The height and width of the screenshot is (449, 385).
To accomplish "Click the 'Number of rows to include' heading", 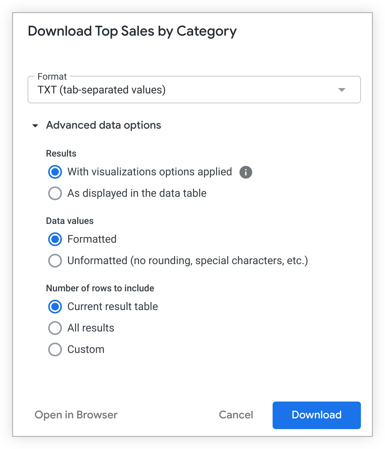I will (100, 288).
